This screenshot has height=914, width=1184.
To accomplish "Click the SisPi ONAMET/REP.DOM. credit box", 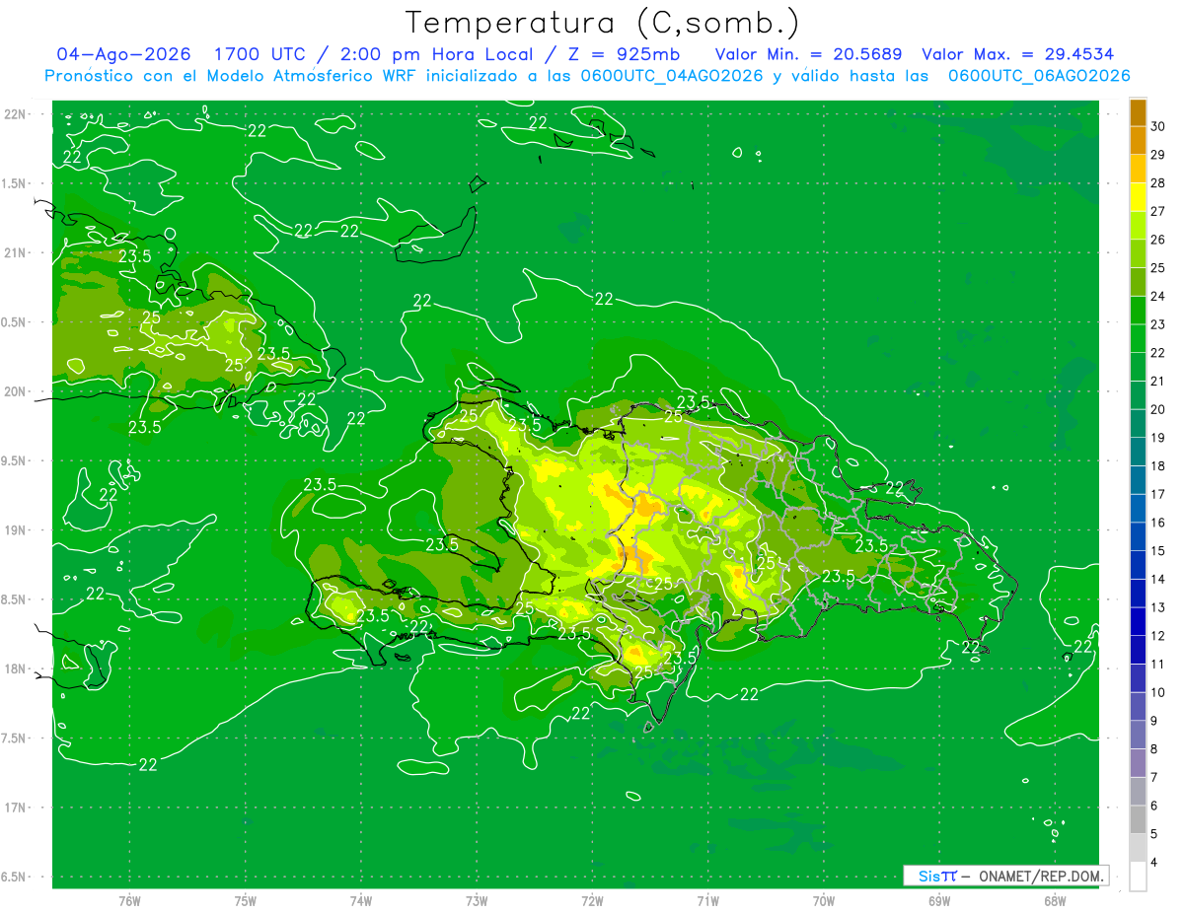I will click(x=1005, y=876).
